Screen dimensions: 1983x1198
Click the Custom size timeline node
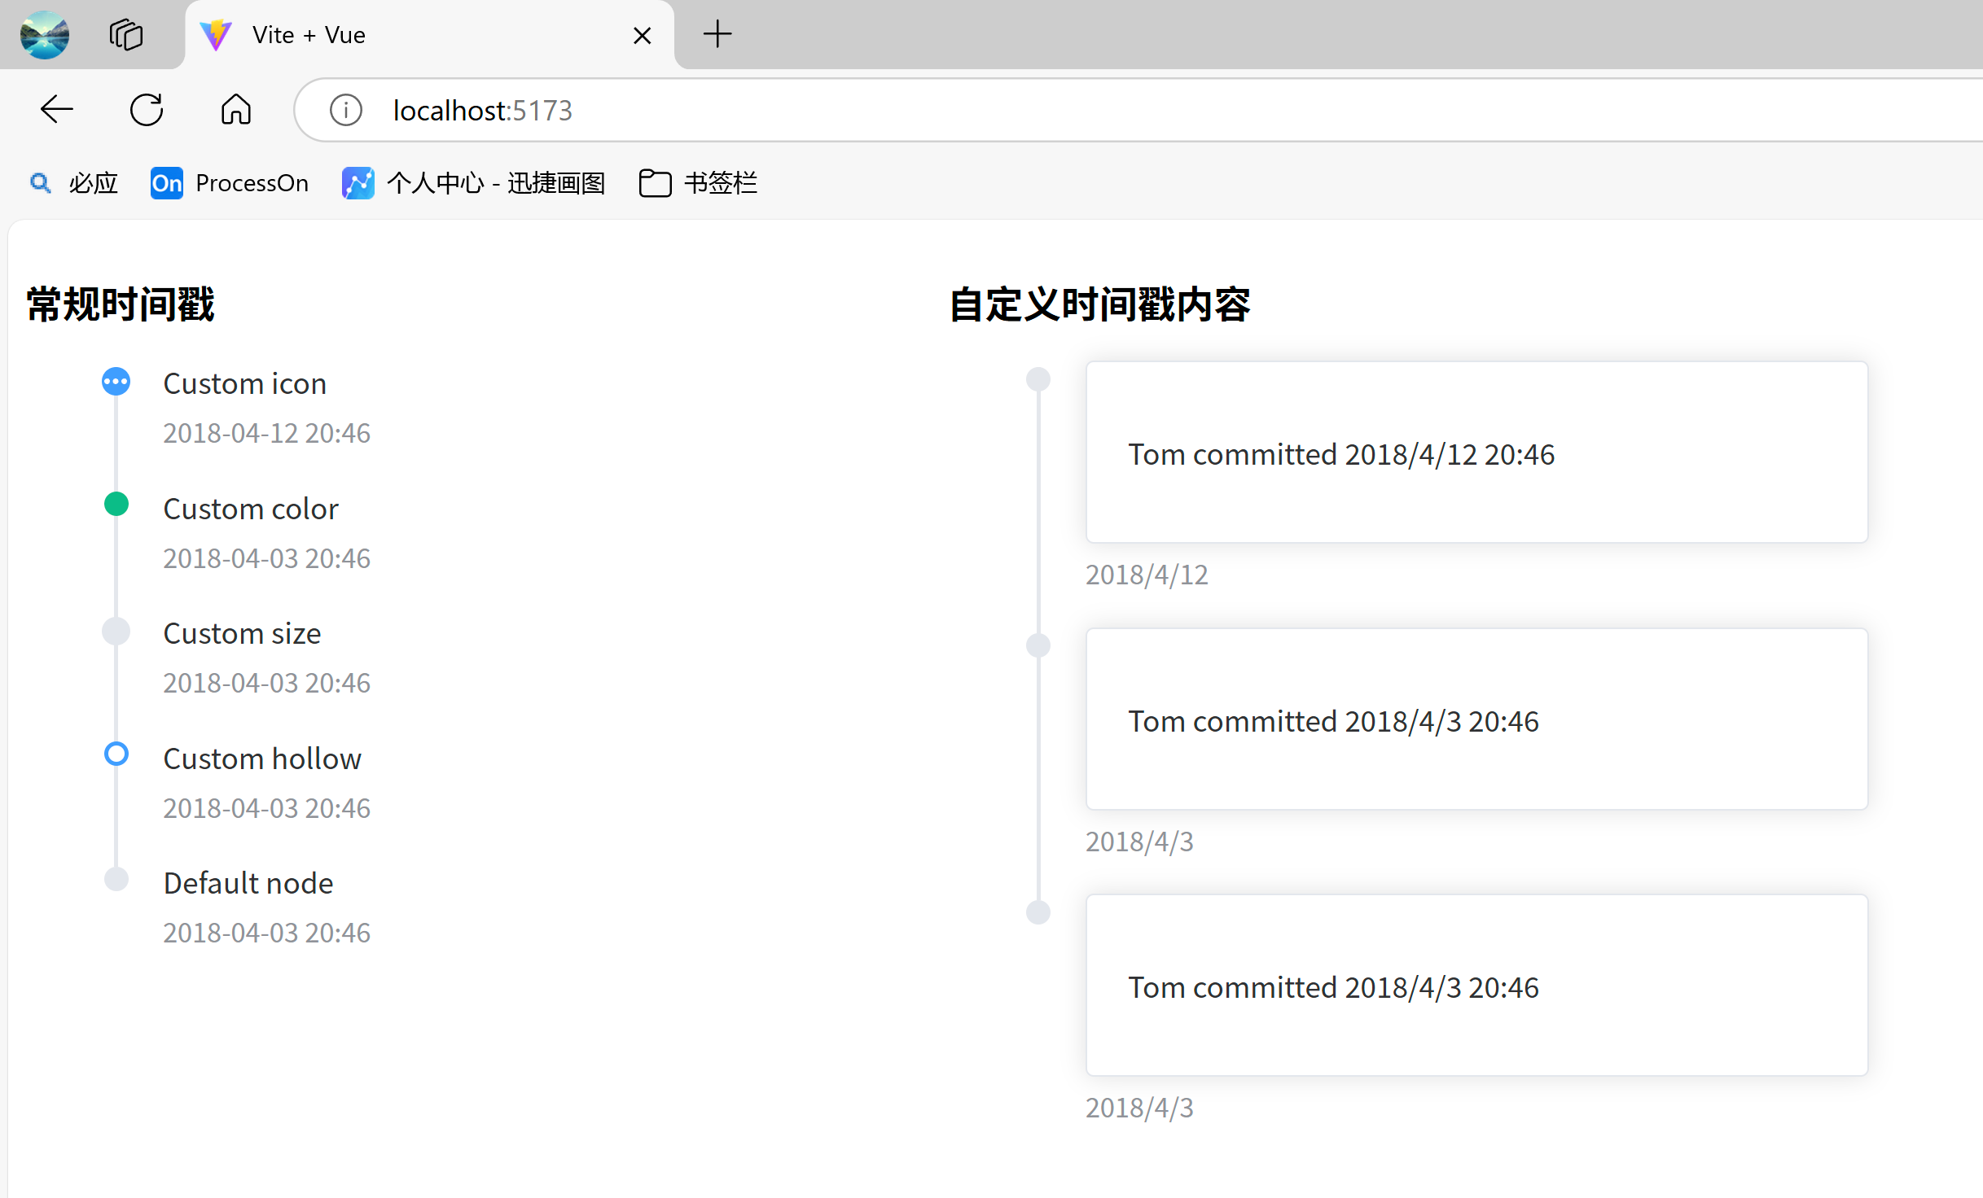click(x=116, y=631)
